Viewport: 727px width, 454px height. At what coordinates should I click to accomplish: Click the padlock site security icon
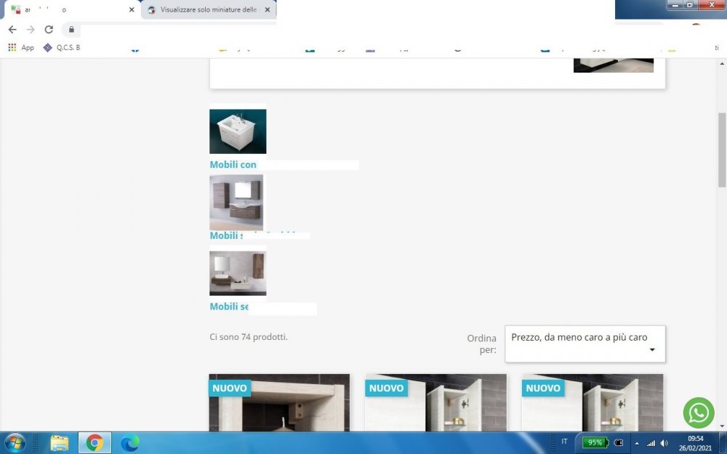coord(71,30)
